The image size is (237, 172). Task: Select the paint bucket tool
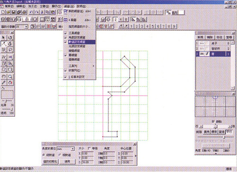coord(10,83)
